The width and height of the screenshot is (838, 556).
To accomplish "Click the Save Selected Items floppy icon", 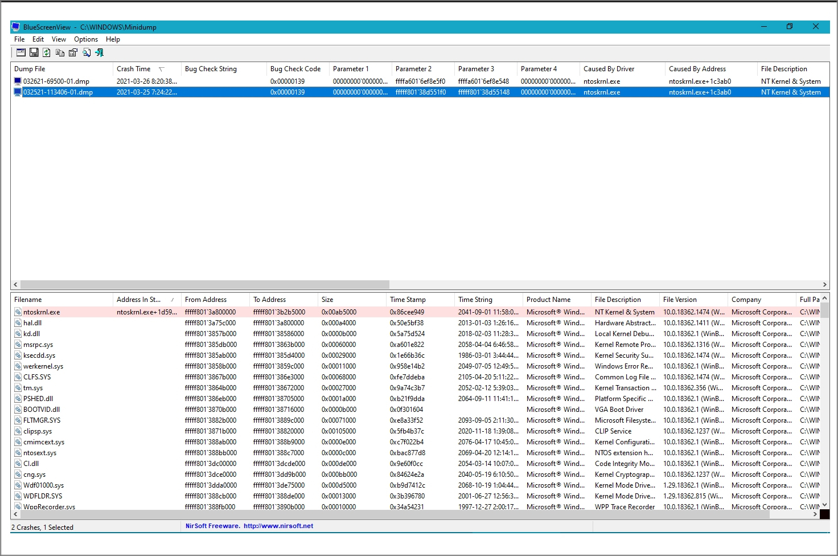I will pos(34,52).
